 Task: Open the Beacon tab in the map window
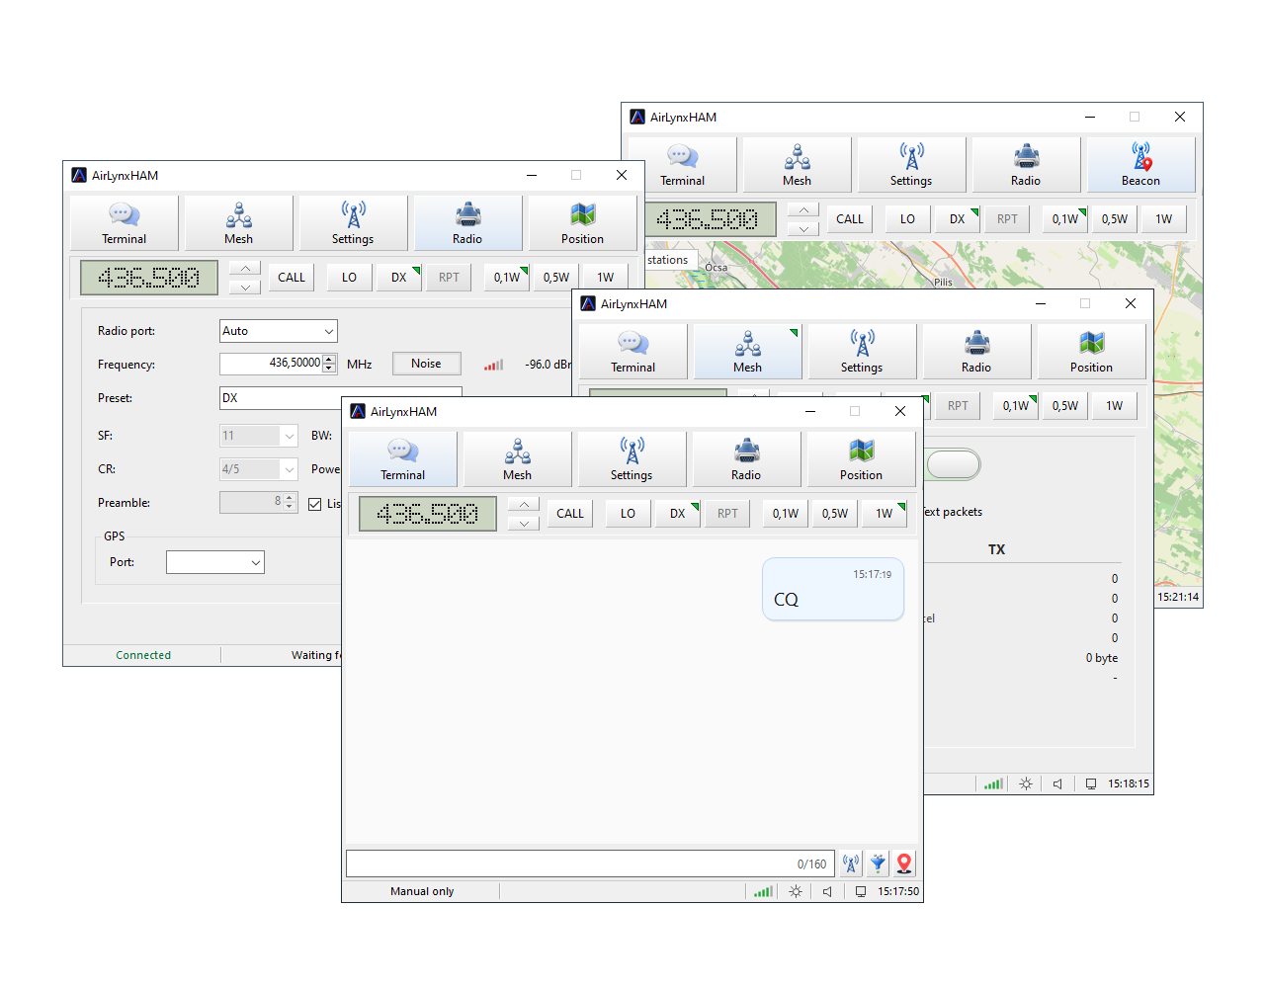1140,164
